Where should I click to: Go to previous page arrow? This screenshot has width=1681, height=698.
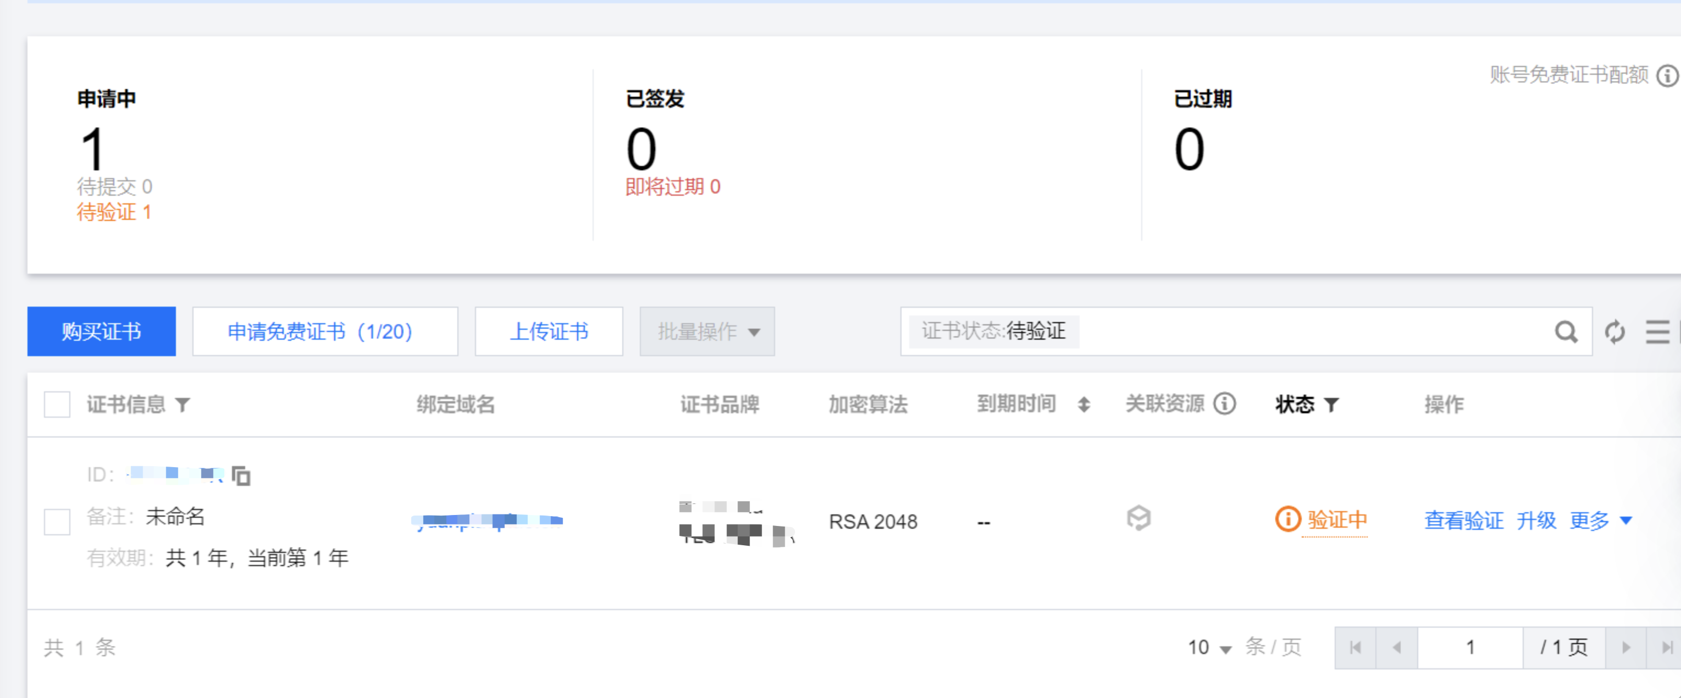(1396, 647)
